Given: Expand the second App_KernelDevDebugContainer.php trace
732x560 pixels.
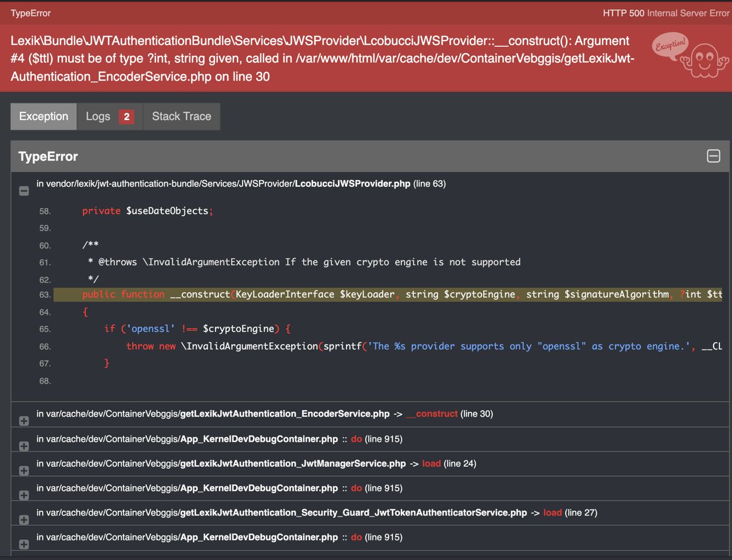Looking at the screenshot, I should click(24, 495).
